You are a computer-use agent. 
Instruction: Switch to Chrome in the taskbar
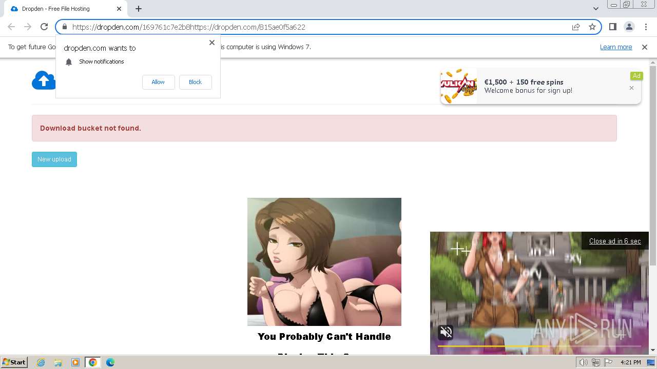coord(93,362)
